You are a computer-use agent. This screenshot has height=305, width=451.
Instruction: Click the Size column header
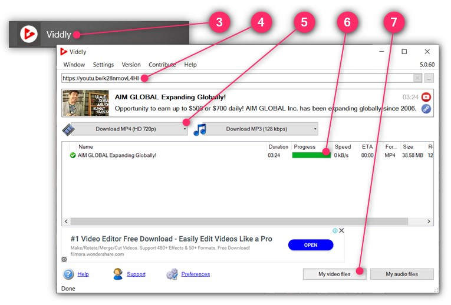tap(408, 147)
